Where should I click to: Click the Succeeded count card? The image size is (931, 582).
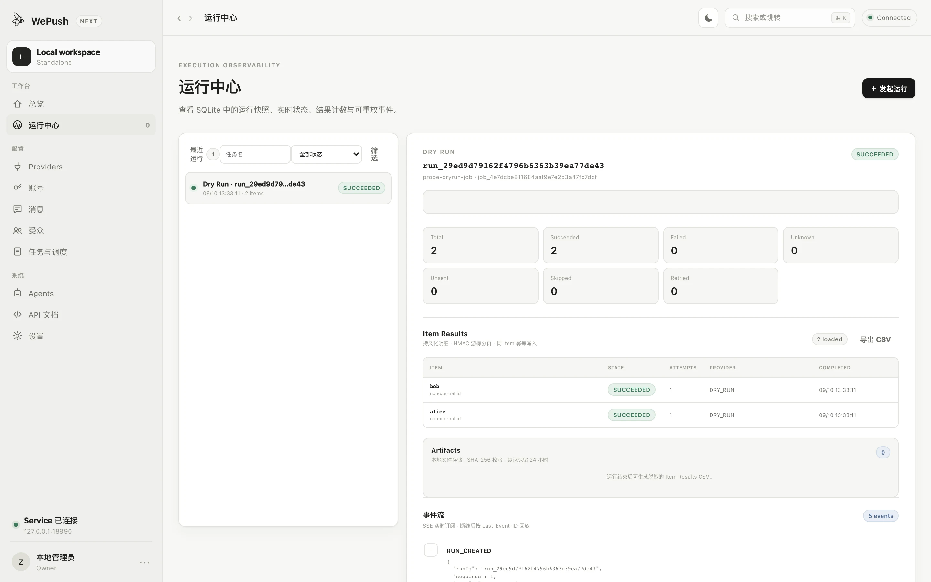pos(601,245)
